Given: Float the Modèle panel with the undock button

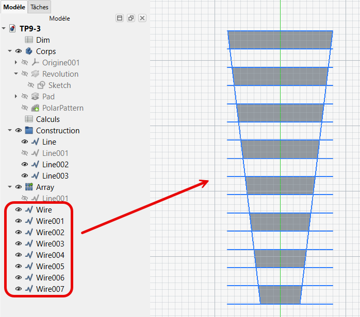Looking at the screenshot, I should click(x=131, y=18).
